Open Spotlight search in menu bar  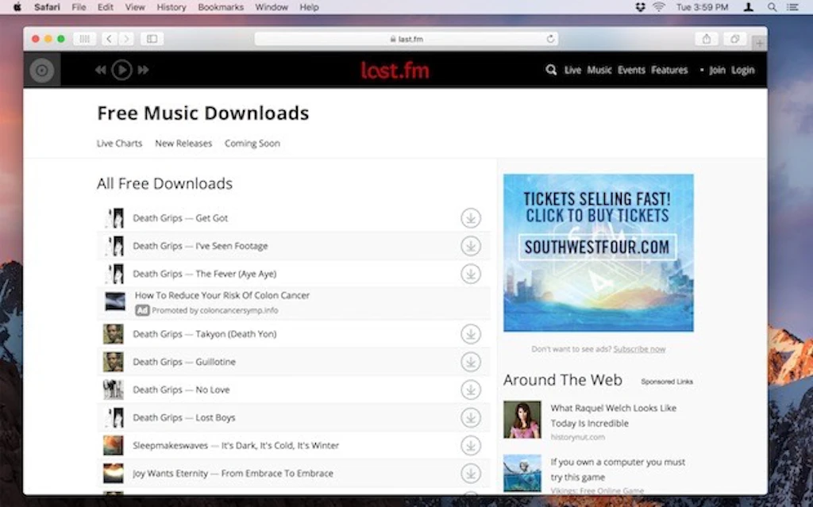click(773, 7)
